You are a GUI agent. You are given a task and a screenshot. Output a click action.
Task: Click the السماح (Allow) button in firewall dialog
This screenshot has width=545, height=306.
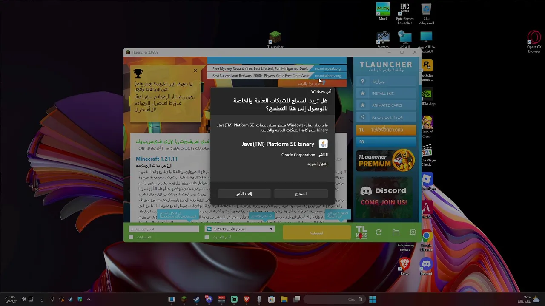[301, 193]
